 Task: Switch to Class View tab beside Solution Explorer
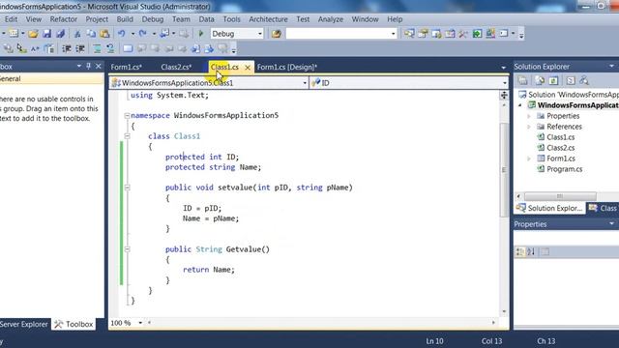(603, 208)
